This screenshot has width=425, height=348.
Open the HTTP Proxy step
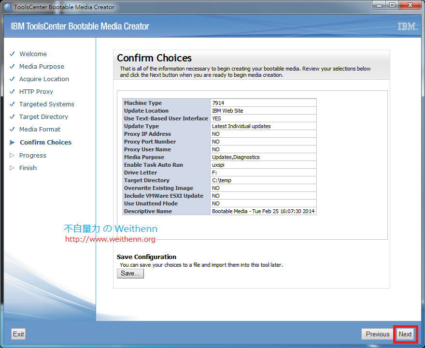tap(36, 92)
